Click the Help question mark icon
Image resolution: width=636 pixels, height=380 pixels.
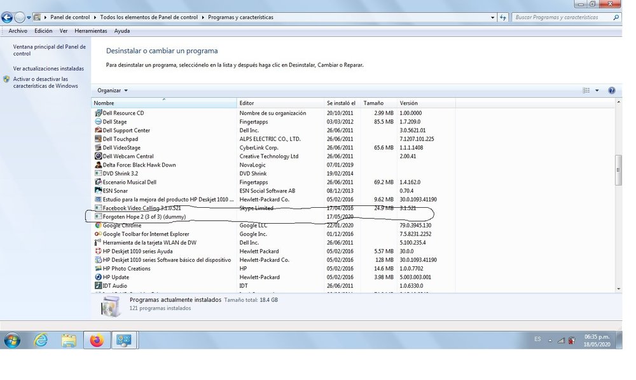611,90
